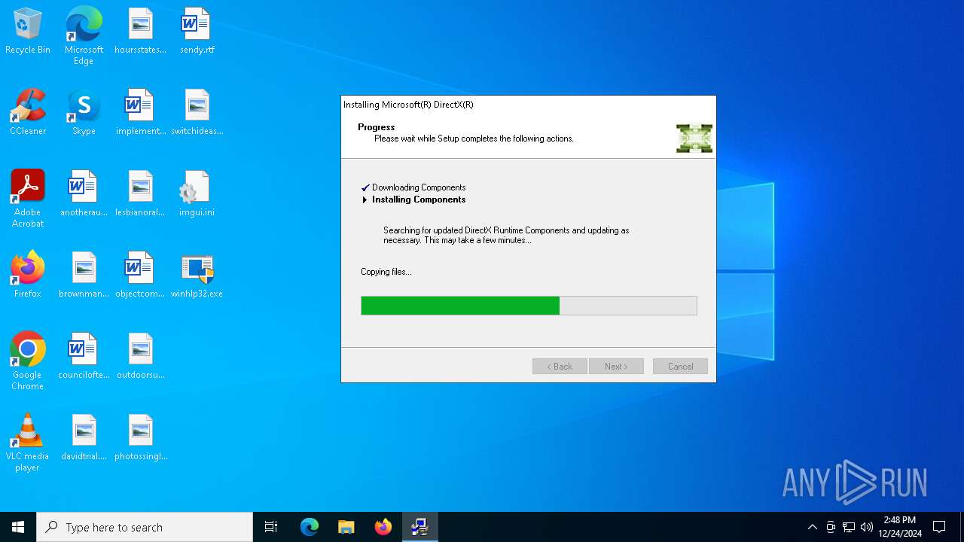Open the Recycle Bin desktop icon
The height and width of the screenshot is (542, 964).
point(28,32)
